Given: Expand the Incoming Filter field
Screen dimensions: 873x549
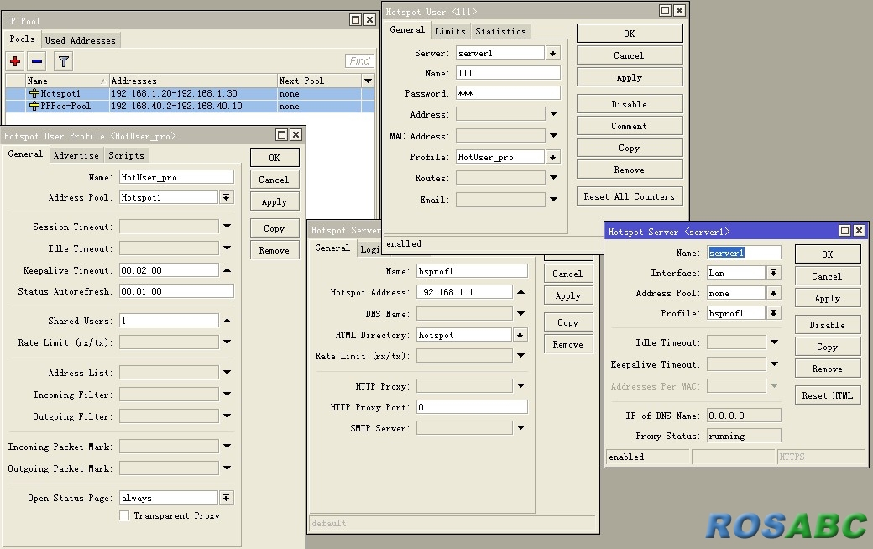Looking at the screenshot, I should [227, 395].
